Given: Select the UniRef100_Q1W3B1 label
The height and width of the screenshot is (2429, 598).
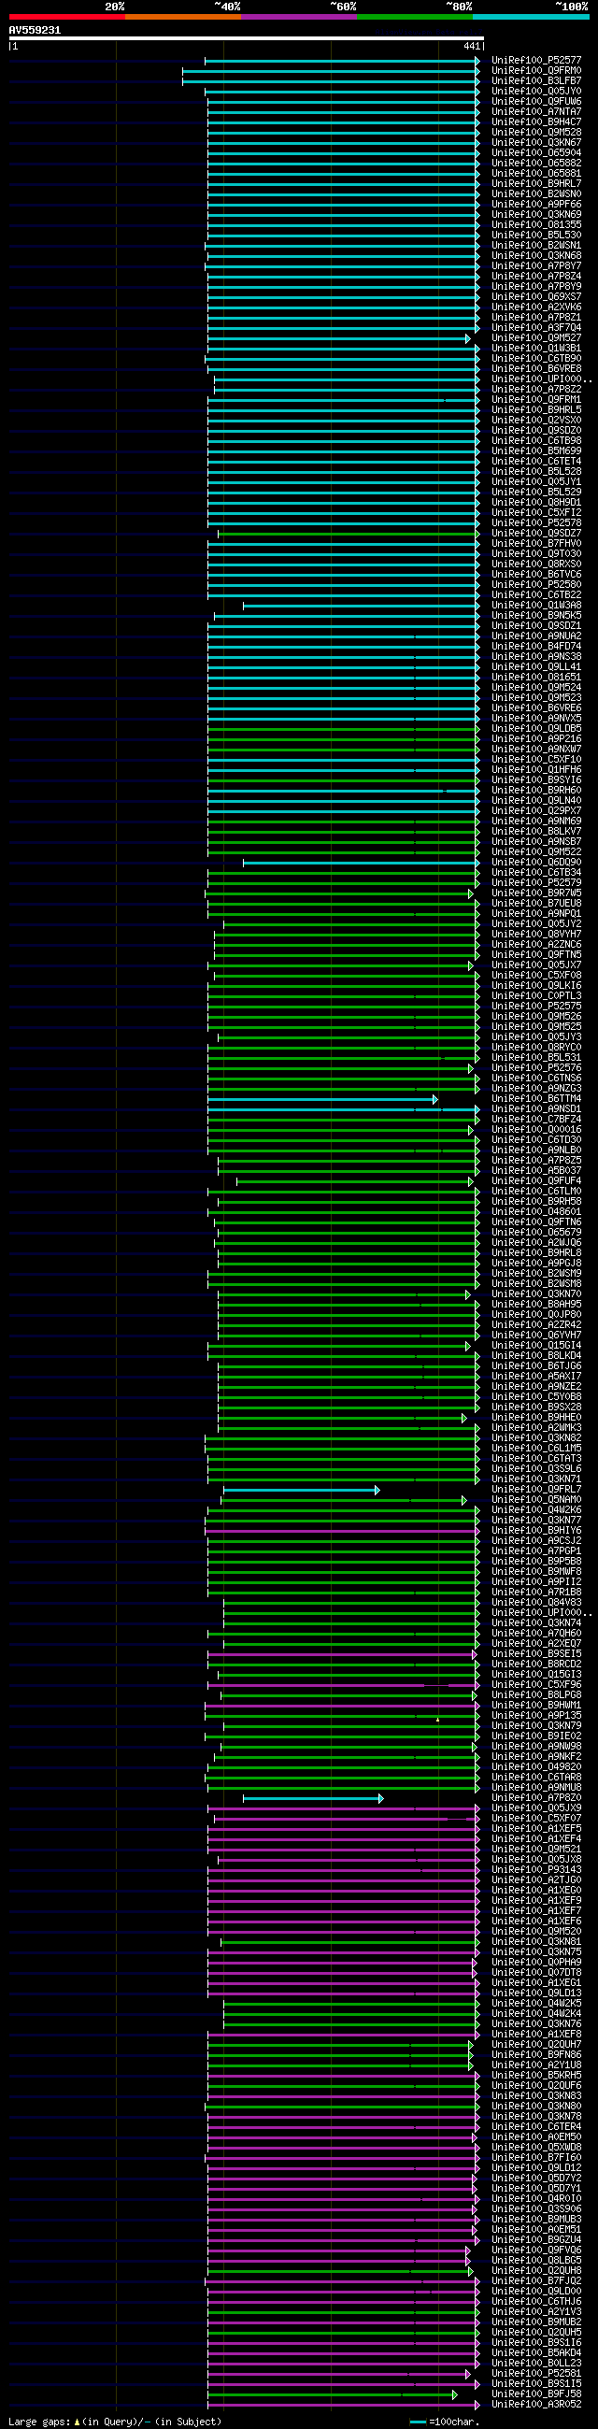Looking at the screenshot, I should point(535,349).
